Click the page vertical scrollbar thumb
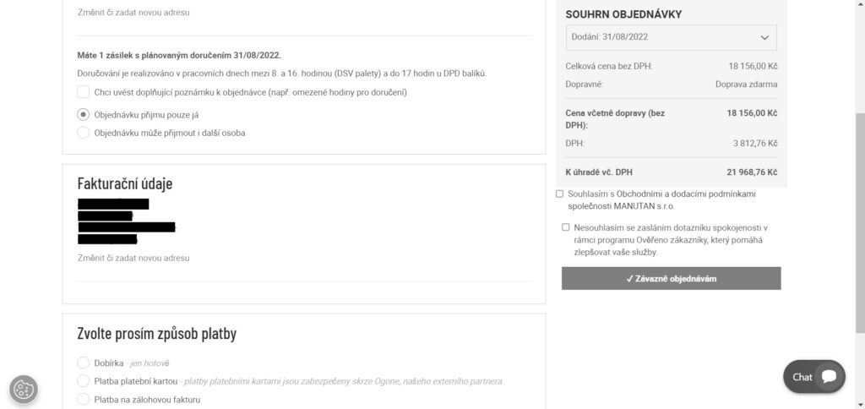 [860, 222]
